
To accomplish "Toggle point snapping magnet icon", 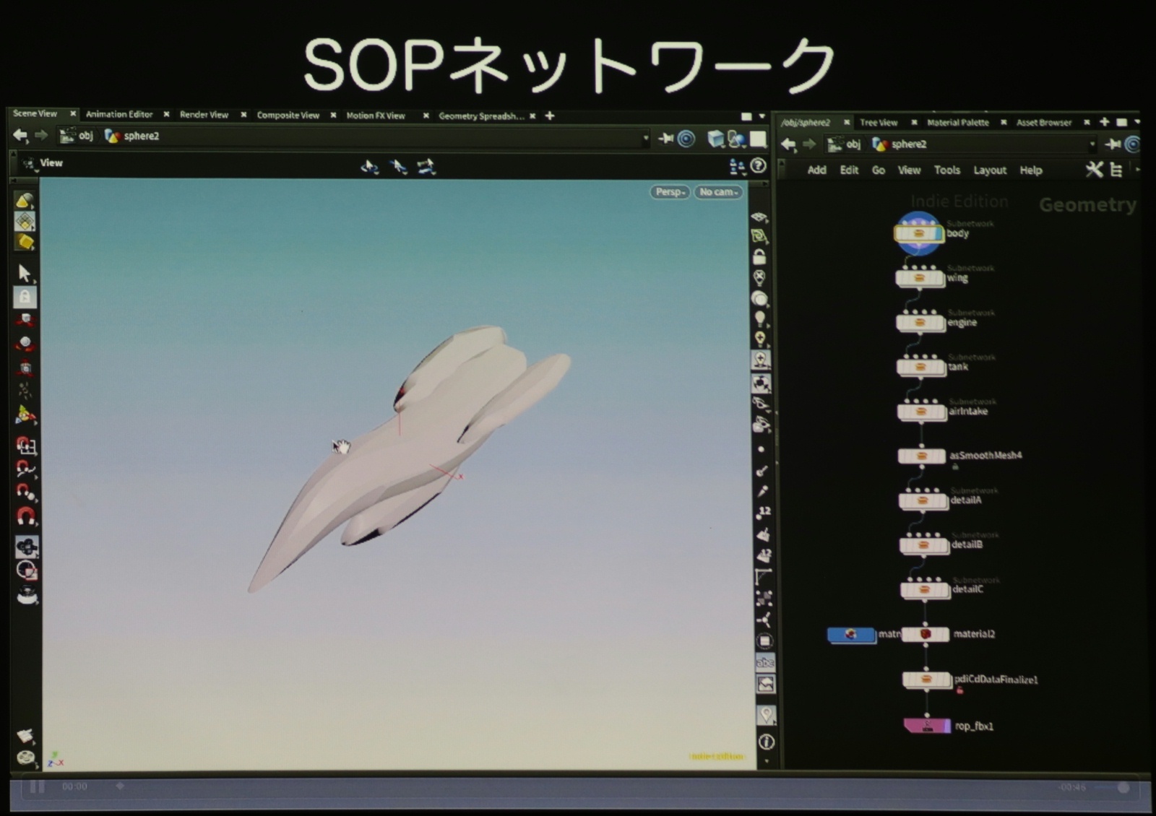I will click(x=26, y=492).
